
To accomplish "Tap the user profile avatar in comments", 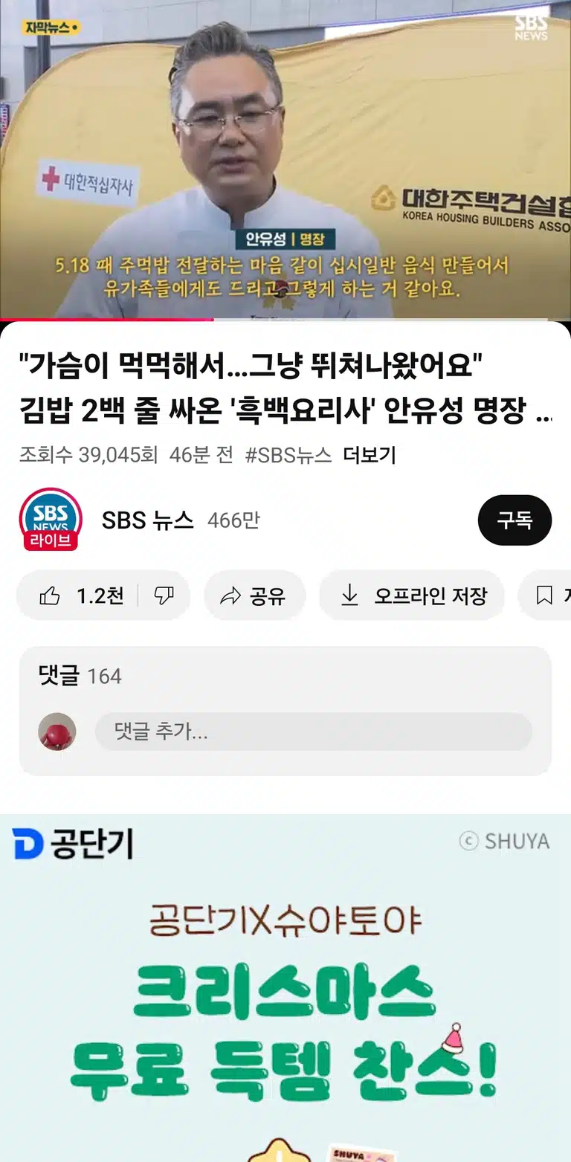I will 57,732.
